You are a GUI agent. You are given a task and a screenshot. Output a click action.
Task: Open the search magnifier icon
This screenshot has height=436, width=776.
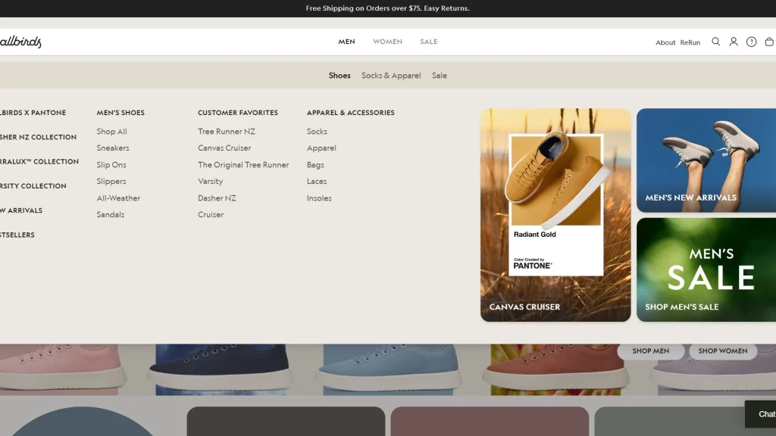point(715,42)
